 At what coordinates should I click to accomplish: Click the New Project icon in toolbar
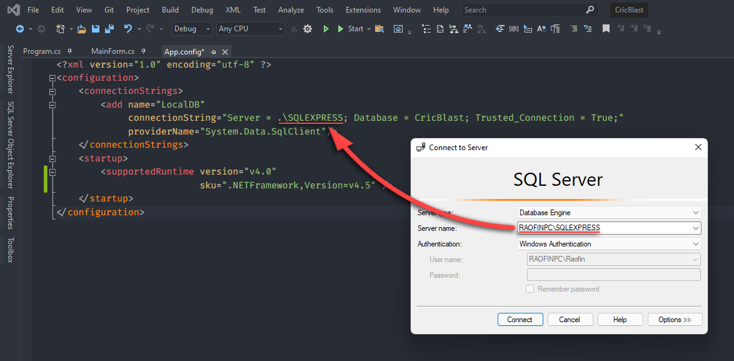point(61,29)
